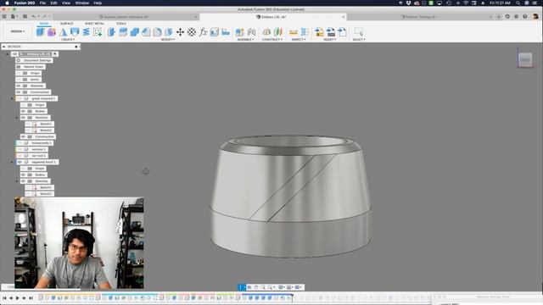
Task: Select the Combine bodies icon
Action: (x=135, y=32)
